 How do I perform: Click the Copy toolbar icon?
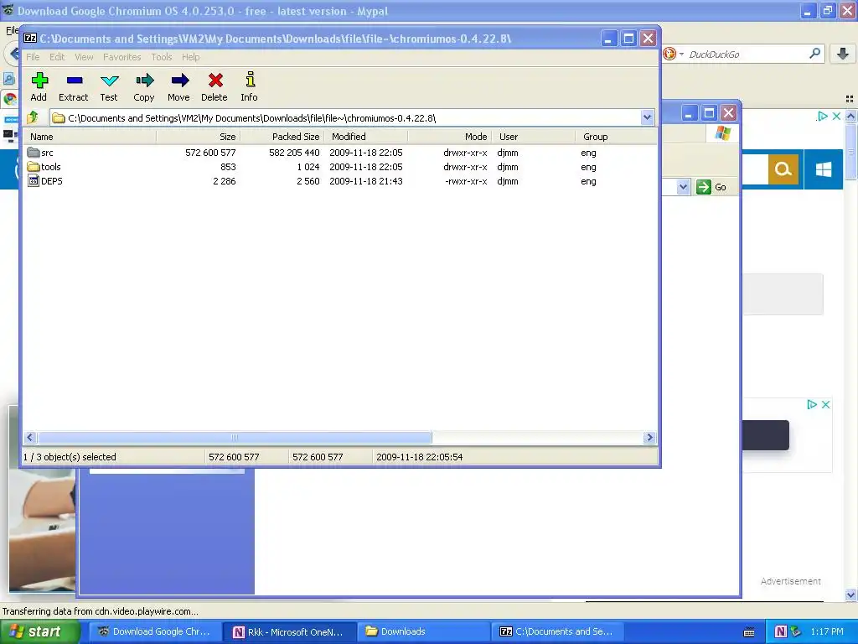coord(144,81)
